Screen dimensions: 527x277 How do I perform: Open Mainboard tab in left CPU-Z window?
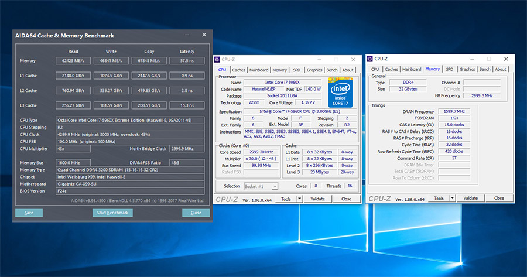tap(259, 70)
